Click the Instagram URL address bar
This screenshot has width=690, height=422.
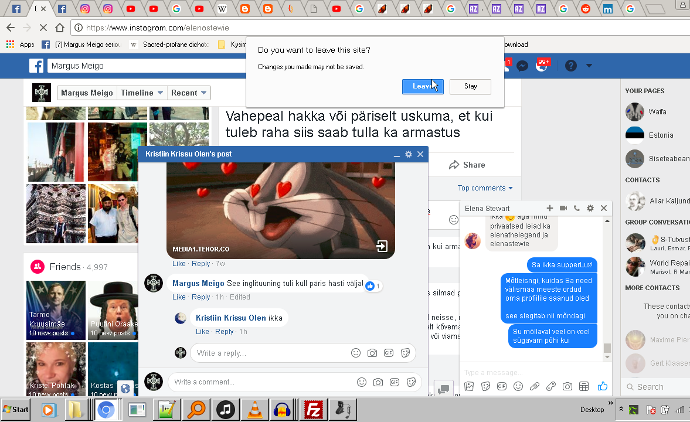(379, 28)
